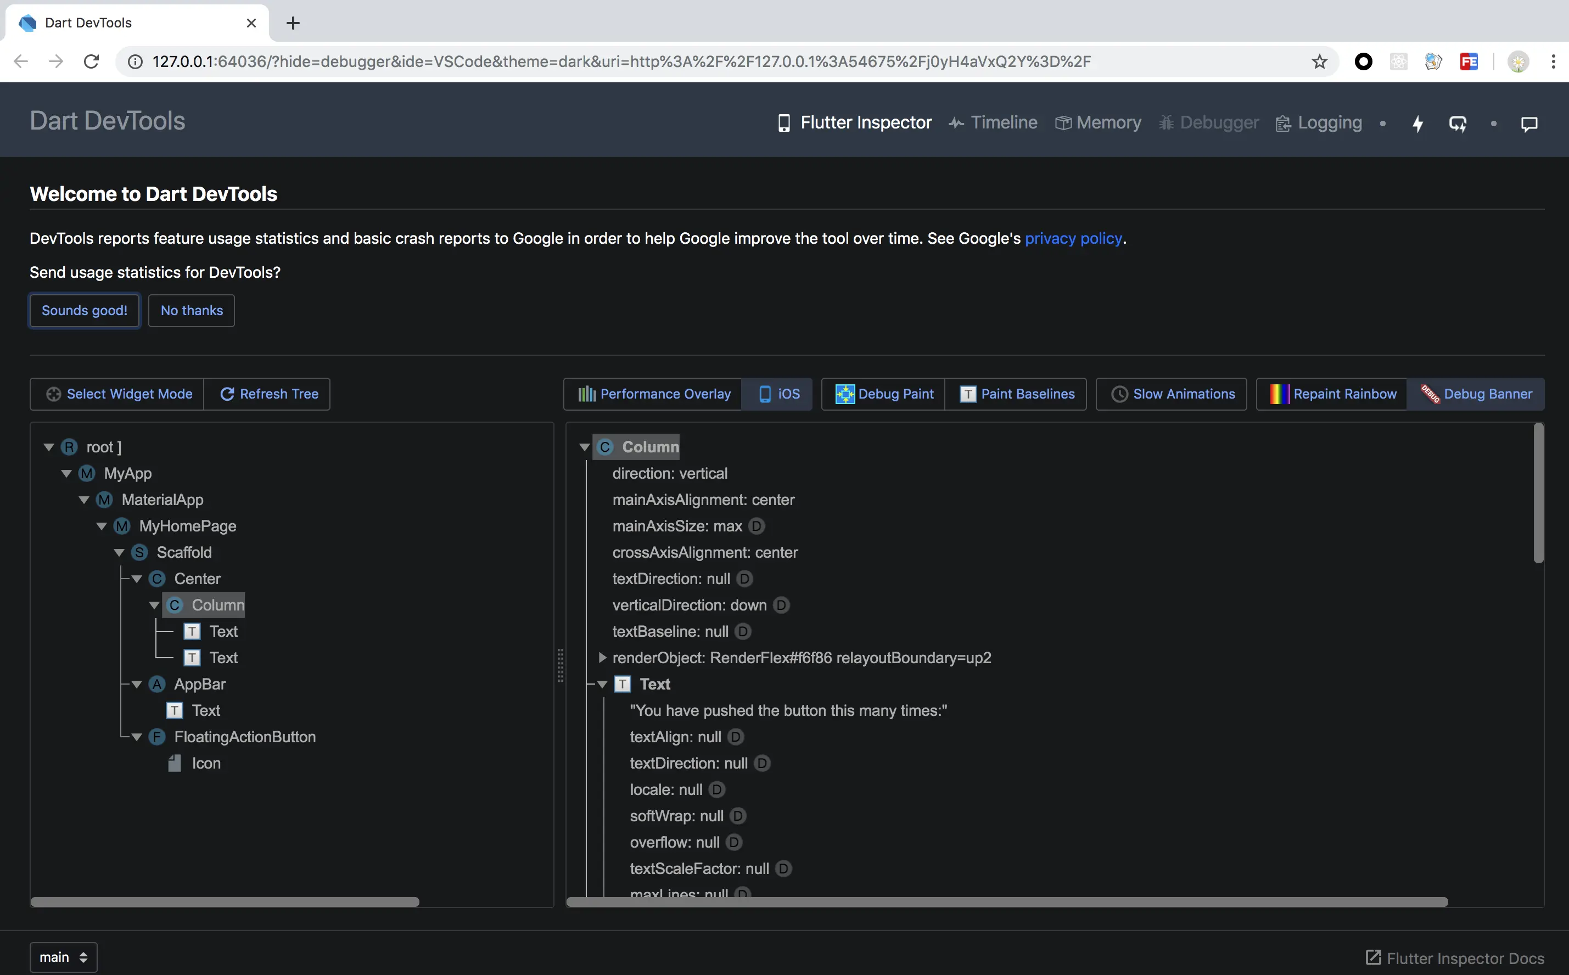
Task: Disable the Debug Banner toggle
Action: [x=1476, y=394]
